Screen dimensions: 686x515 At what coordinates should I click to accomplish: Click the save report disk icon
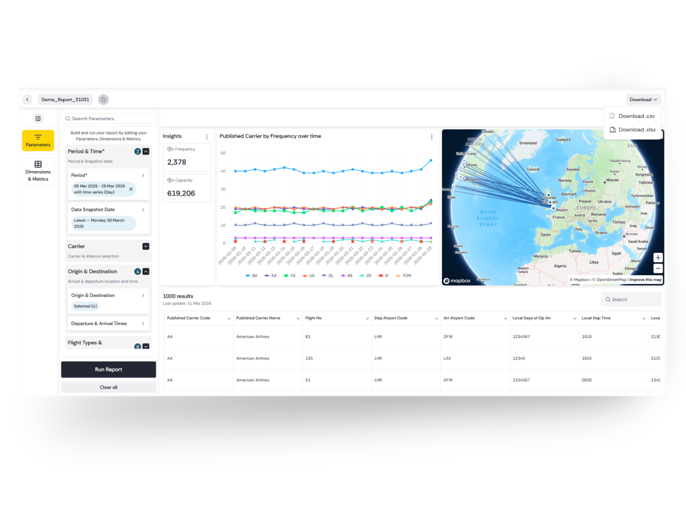coord(103,100)
